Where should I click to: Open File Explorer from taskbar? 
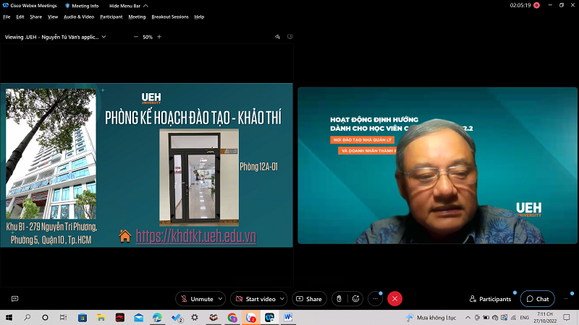tap(101, 318)
